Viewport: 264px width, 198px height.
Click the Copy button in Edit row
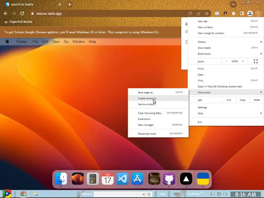[243, 100]
